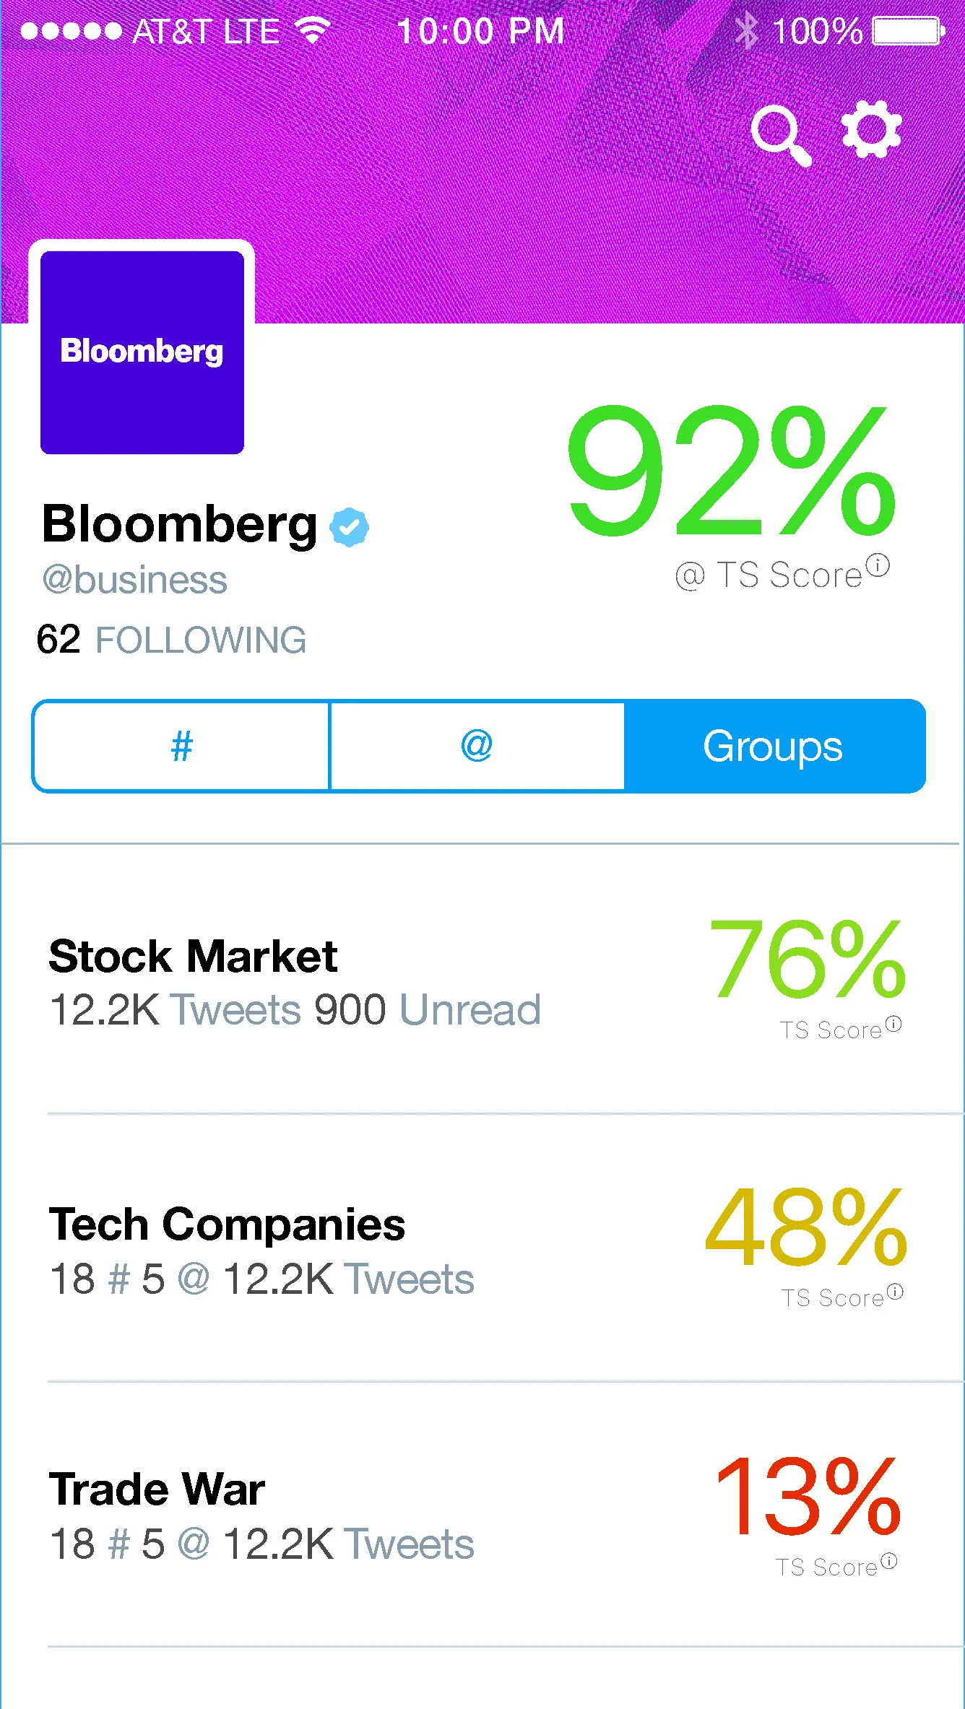Open the @business handle link

pos(135,580)
